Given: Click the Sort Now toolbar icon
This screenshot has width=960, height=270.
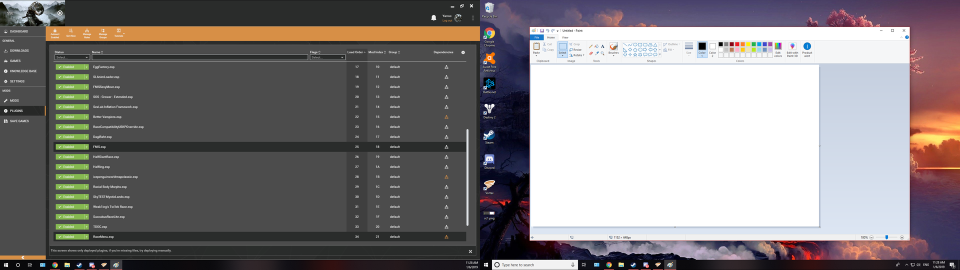Looking at the screenshot, I should pos(71,33).
